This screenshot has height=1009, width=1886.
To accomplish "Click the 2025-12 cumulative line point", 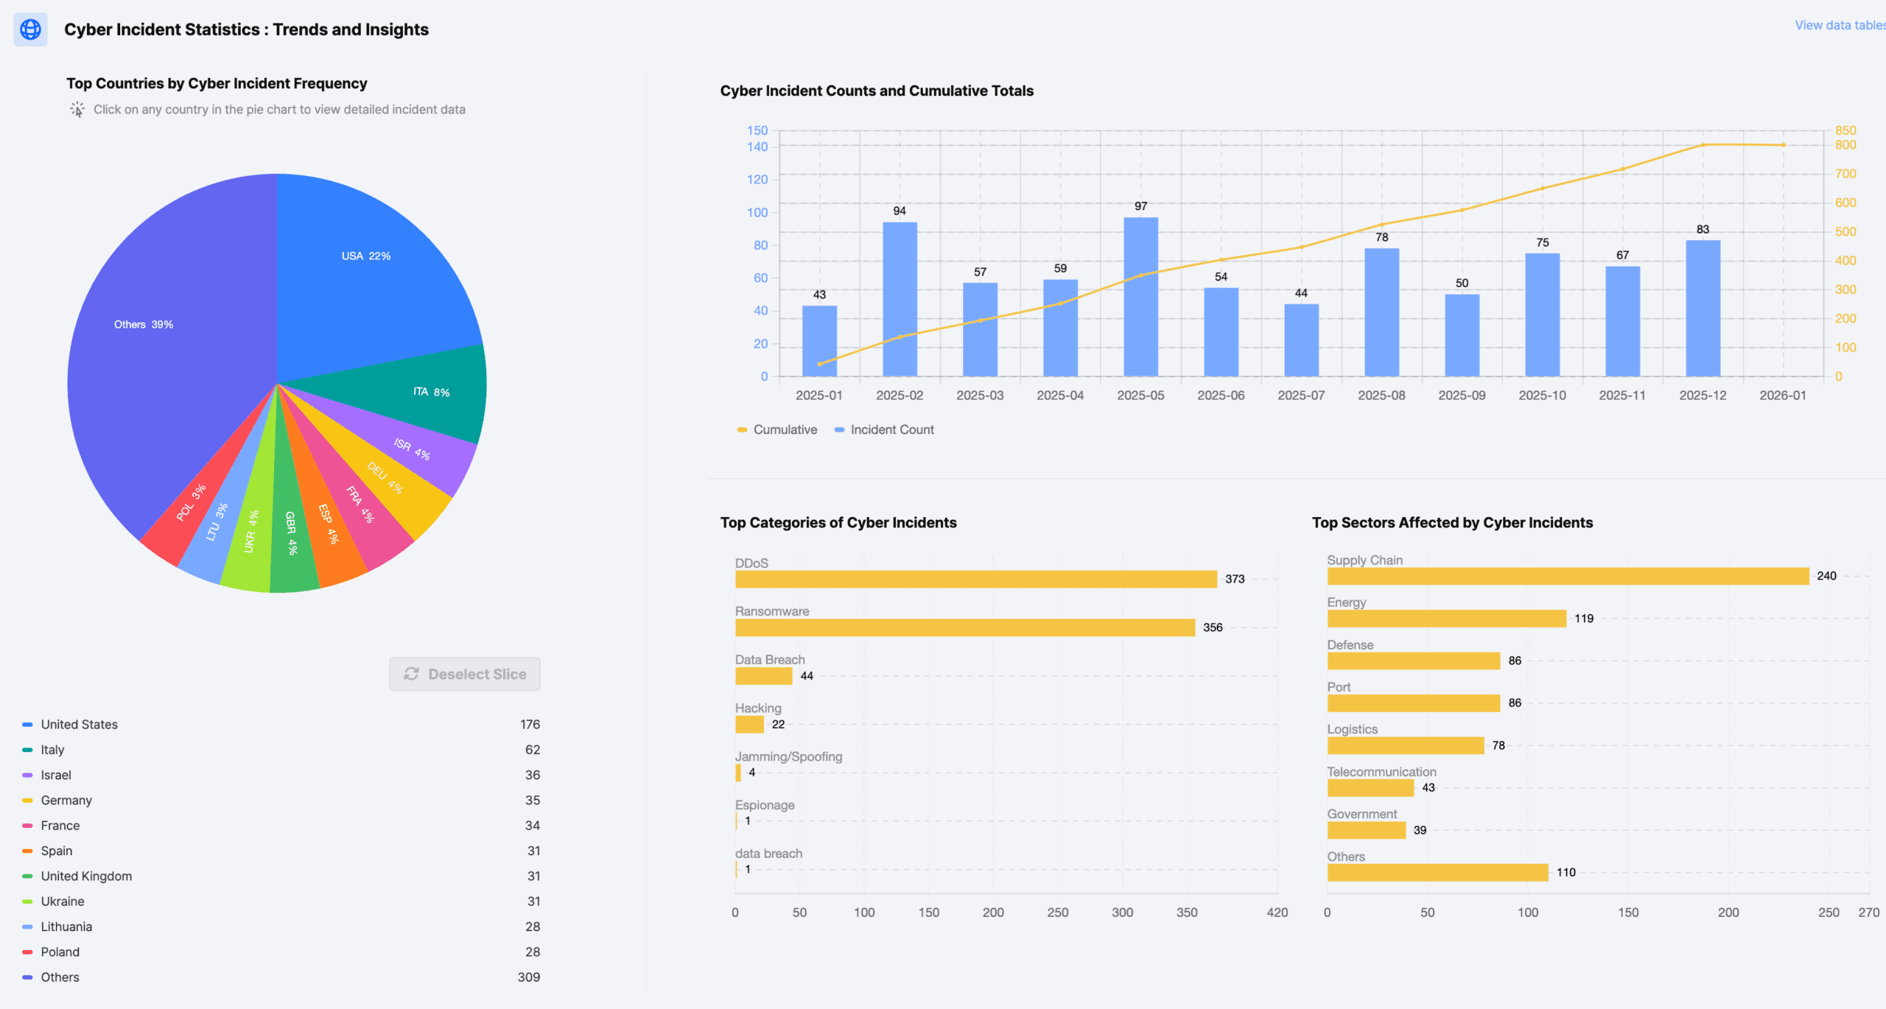I will point(1703,145).
